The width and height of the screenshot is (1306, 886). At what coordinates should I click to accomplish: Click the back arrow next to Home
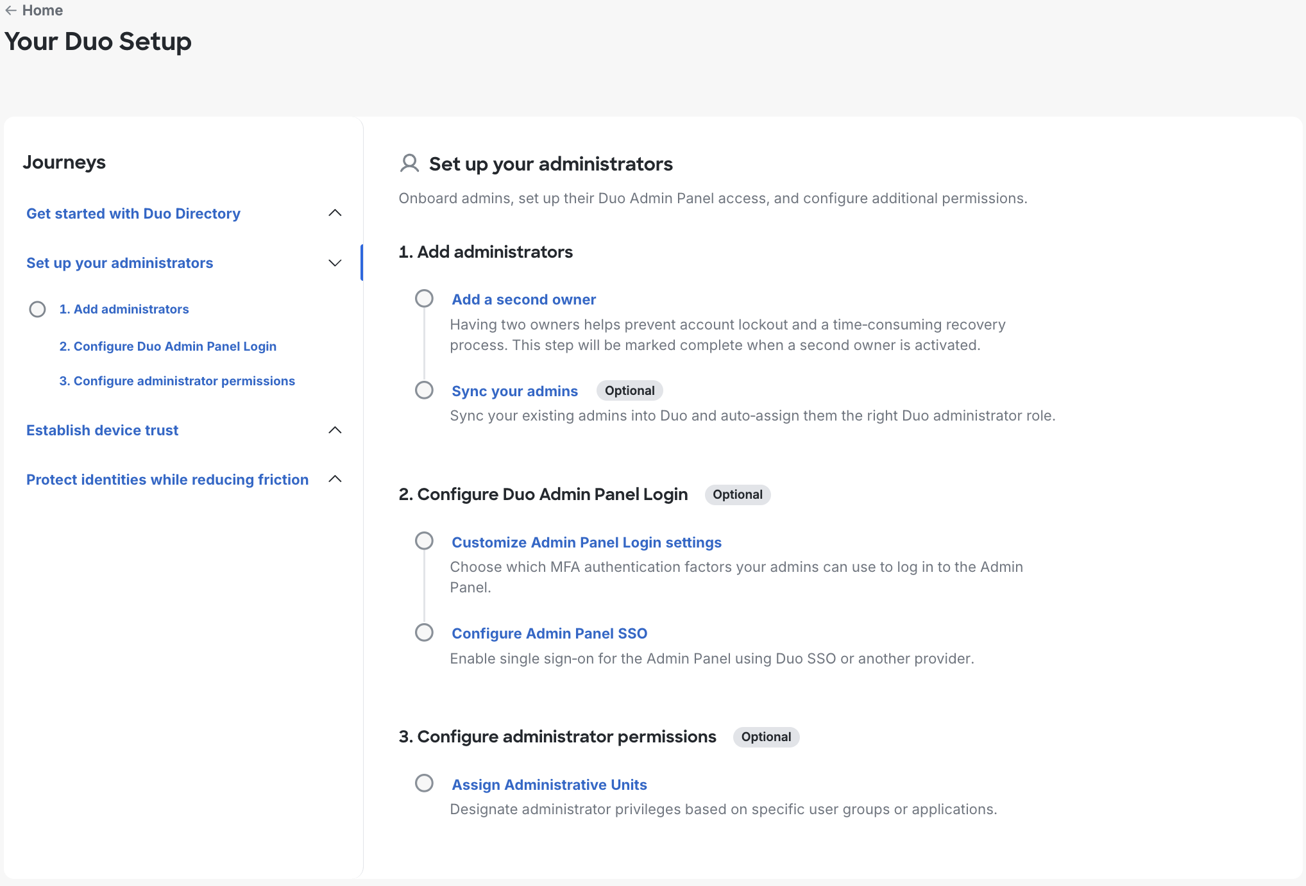[11, 10]
